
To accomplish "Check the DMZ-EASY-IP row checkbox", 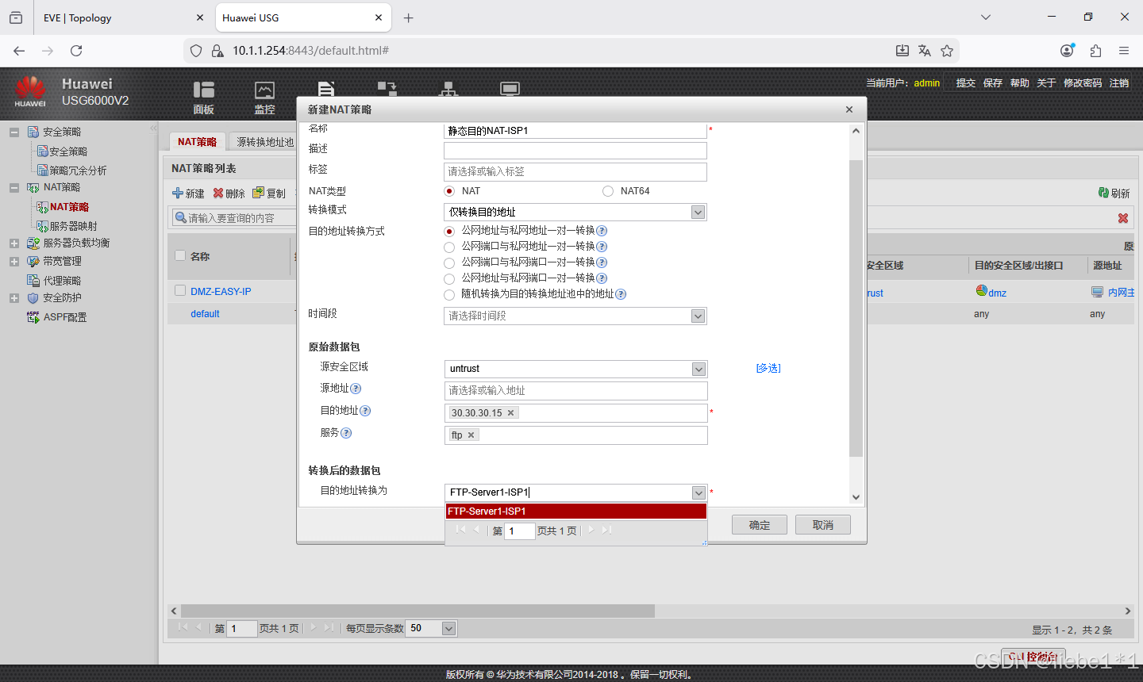I will pyautogui.click(x=180, y=292).
